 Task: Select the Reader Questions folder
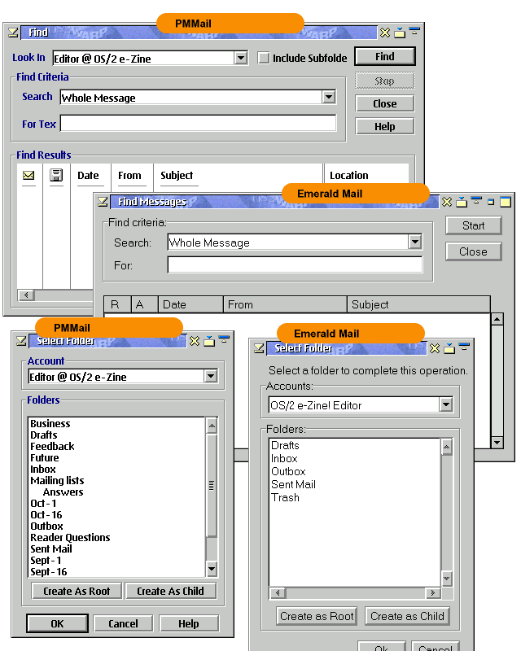click(70, 537)
